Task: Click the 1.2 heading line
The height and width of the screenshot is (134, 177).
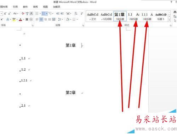Action: tap(23, 69)
